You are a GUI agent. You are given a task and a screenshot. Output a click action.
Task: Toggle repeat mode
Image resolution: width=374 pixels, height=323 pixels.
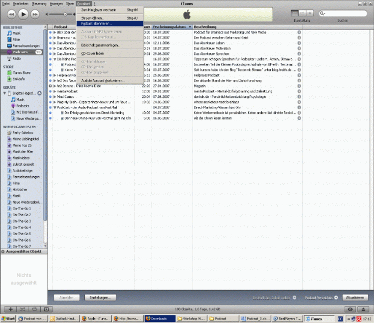tap(34, 310)
